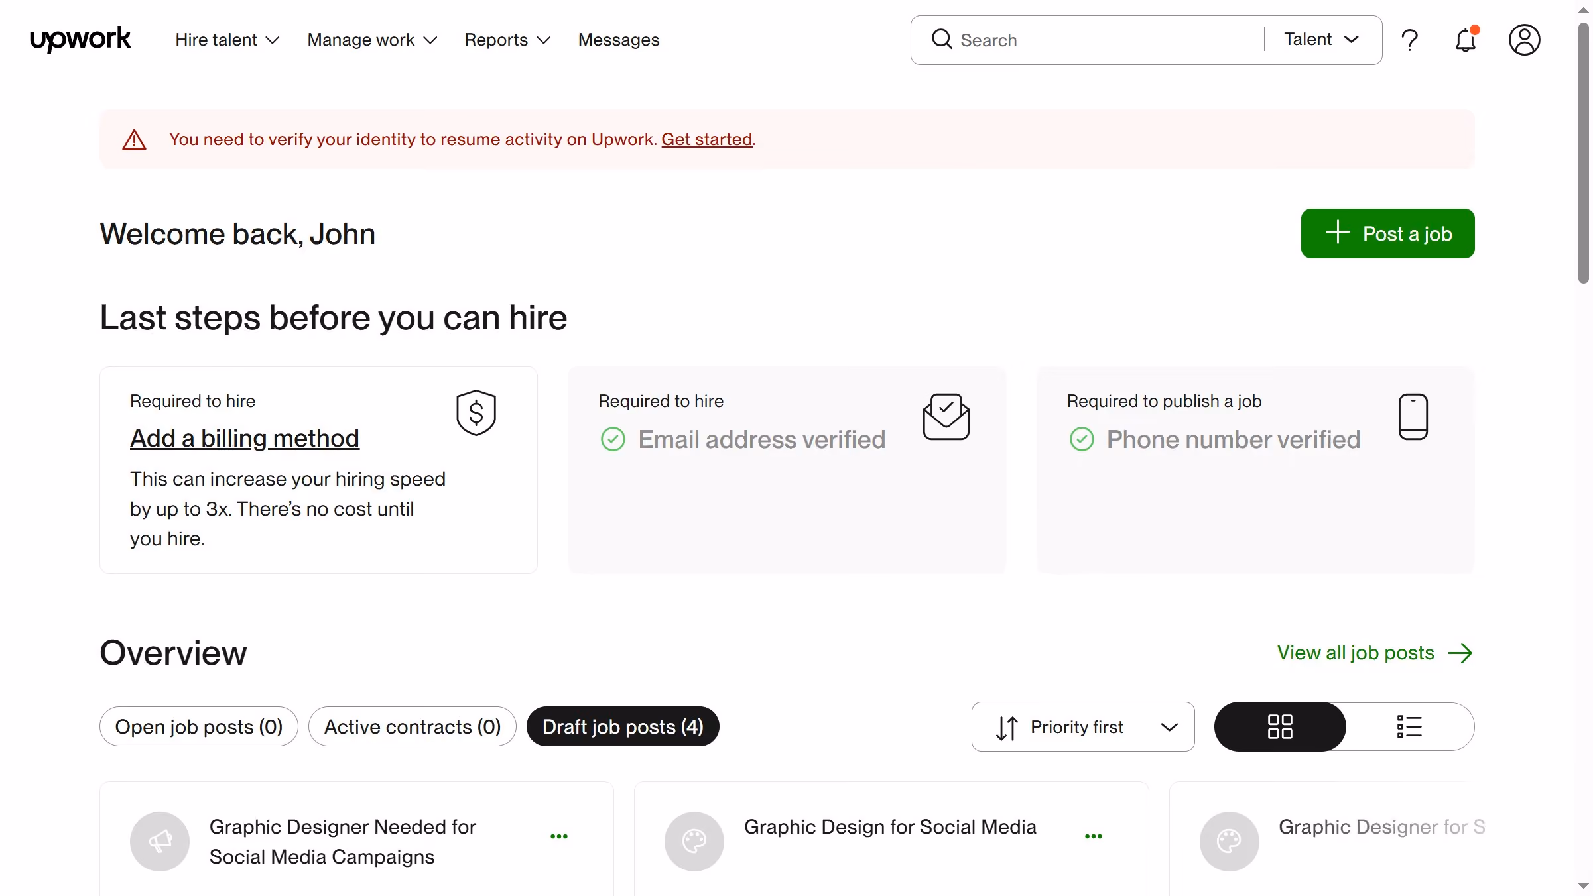Click the Upwork logo
This screenshot has width=1593, height=896.
point(80,40)
